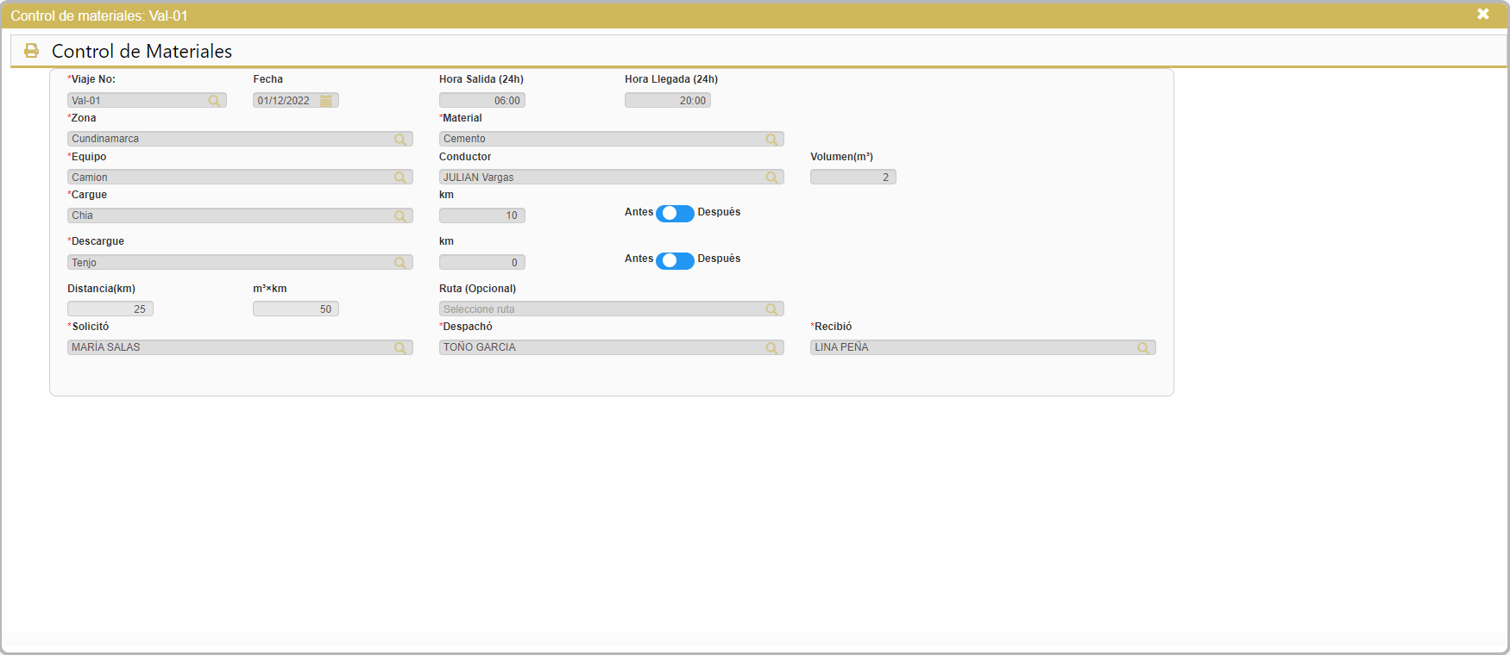Click the Ruta search magnifier icon
1510x655 pixels.
tap(771, 309)
